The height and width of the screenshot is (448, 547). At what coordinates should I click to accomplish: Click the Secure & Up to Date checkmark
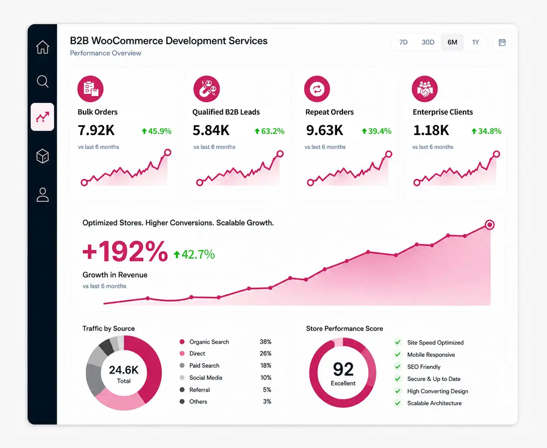pyautogui.click(x=398, y=379)
